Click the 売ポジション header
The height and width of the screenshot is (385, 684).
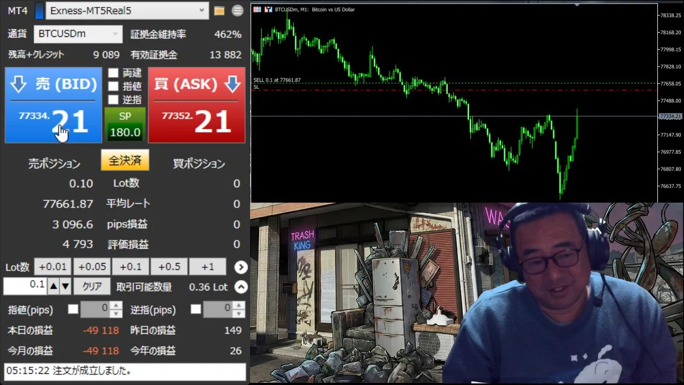pos(55,164)
